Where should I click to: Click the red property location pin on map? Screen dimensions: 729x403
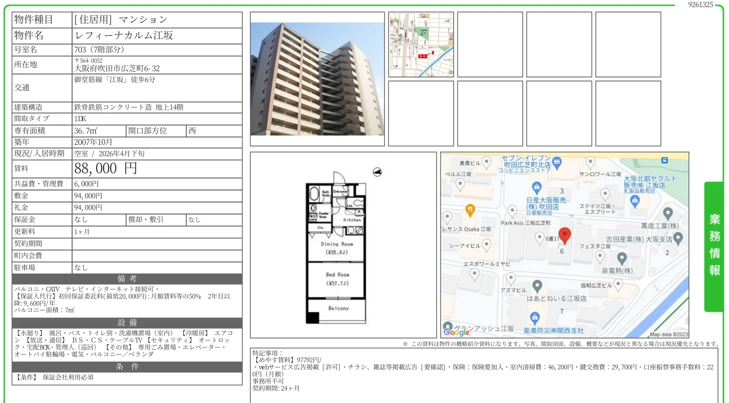pyautogui.click(x=564, y=234)
